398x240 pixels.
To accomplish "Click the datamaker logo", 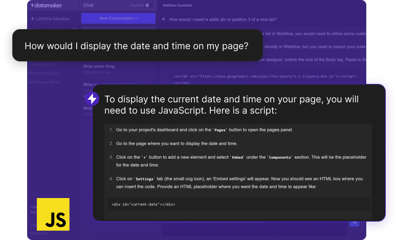I will point(46,5).
